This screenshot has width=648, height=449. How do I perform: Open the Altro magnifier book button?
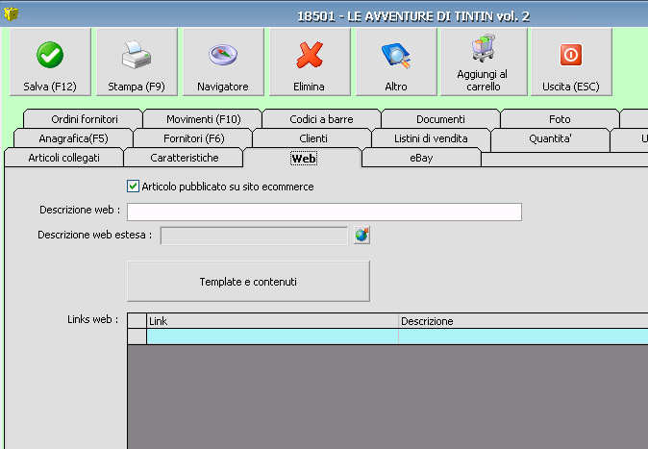coord(396,62)
